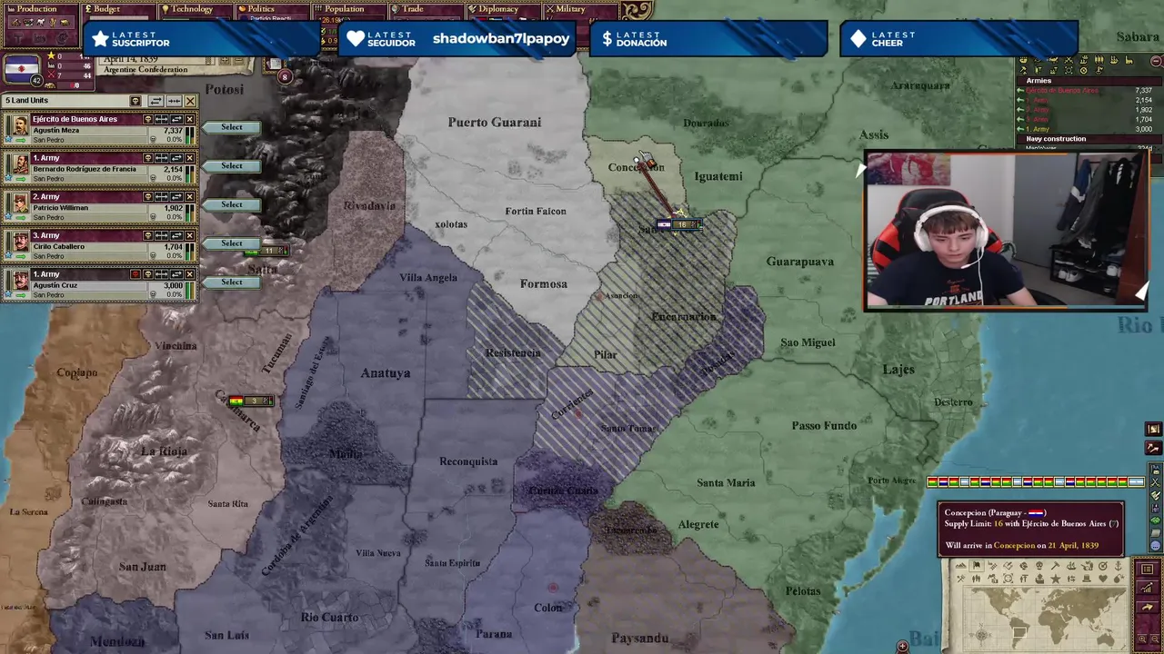The image size is (1164, 654).
Task: Open the statistics chart button
Action: [x=1147, y=588]
